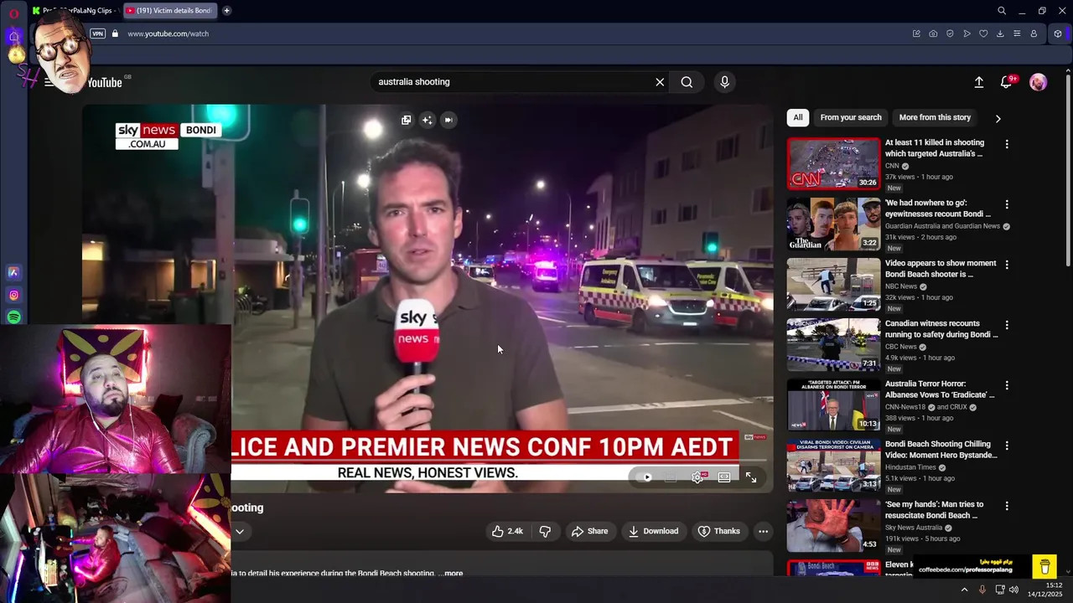Click the Opera edit-page pencil icon
Screen dimensions: 1073x603
coord(916,33)
